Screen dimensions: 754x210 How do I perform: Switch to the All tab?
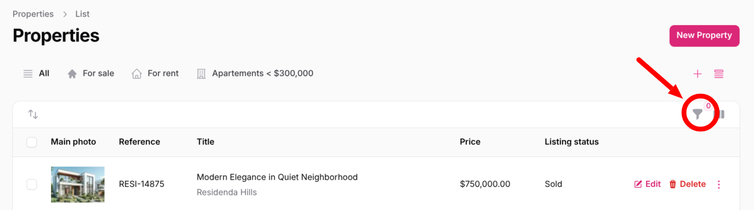point(37,74)
